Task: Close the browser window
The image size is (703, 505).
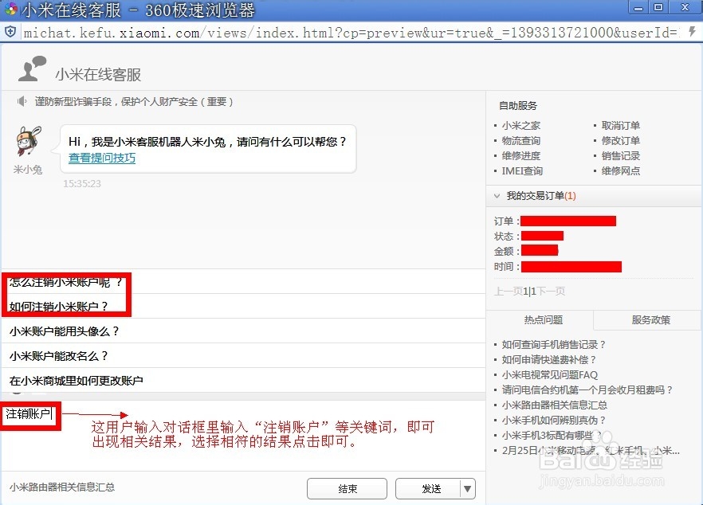Action: (685, 8)
